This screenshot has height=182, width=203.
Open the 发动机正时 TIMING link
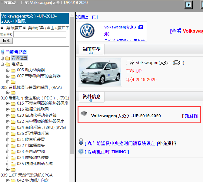pyautogui.click(x=107, y=152)
